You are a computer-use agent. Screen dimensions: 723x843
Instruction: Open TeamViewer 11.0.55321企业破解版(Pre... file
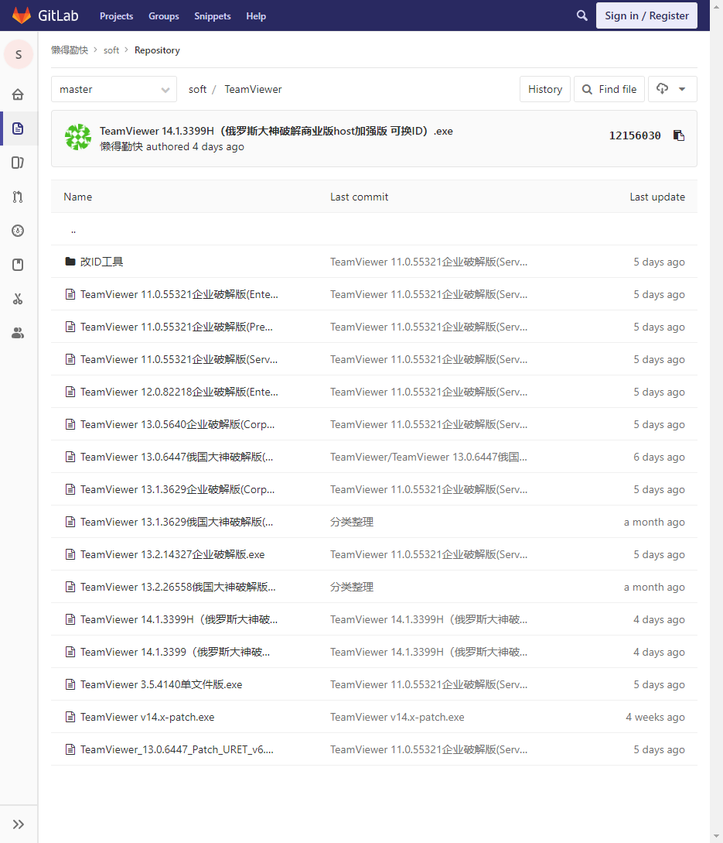[x=176, y=327]
